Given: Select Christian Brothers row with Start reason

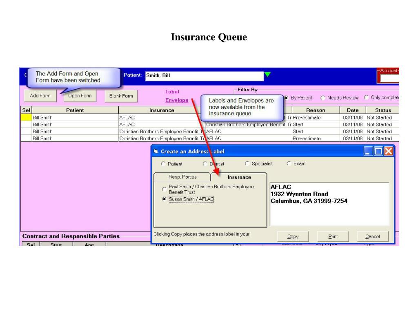Looking at the screenshot, I should 210,132.
